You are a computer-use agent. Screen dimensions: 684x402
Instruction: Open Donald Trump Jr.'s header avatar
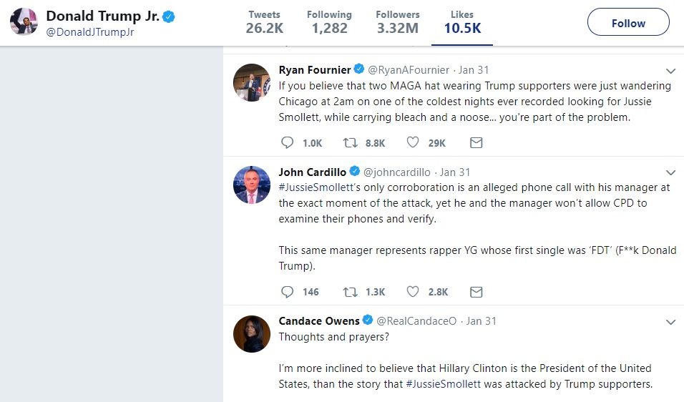click(x=23, y=23)
